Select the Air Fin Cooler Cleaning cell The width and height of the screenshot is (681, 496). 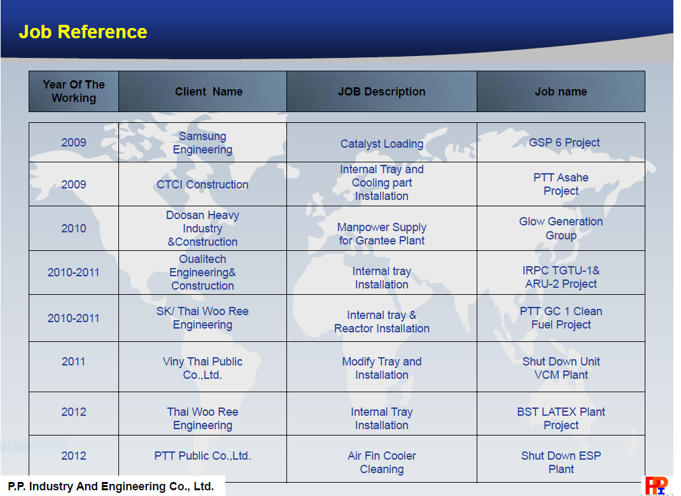click(x=381, y=462)
